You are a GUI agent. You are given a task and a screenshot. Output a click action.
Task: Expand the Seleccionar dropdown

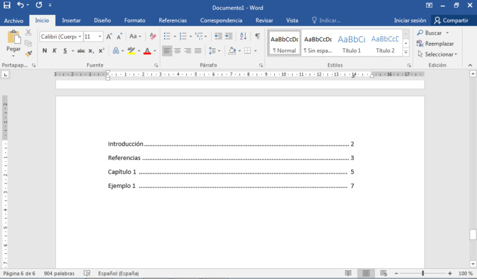click(456, 54)
